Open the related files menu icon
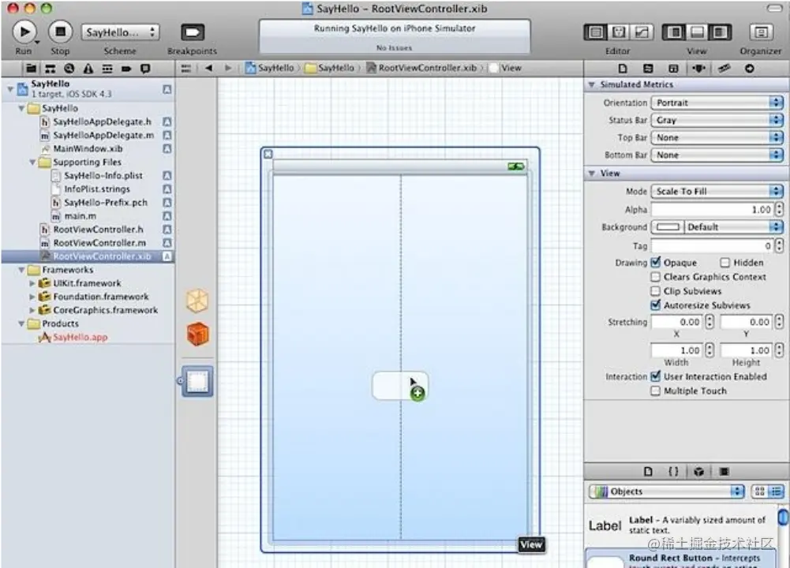 tap(186, 68)
